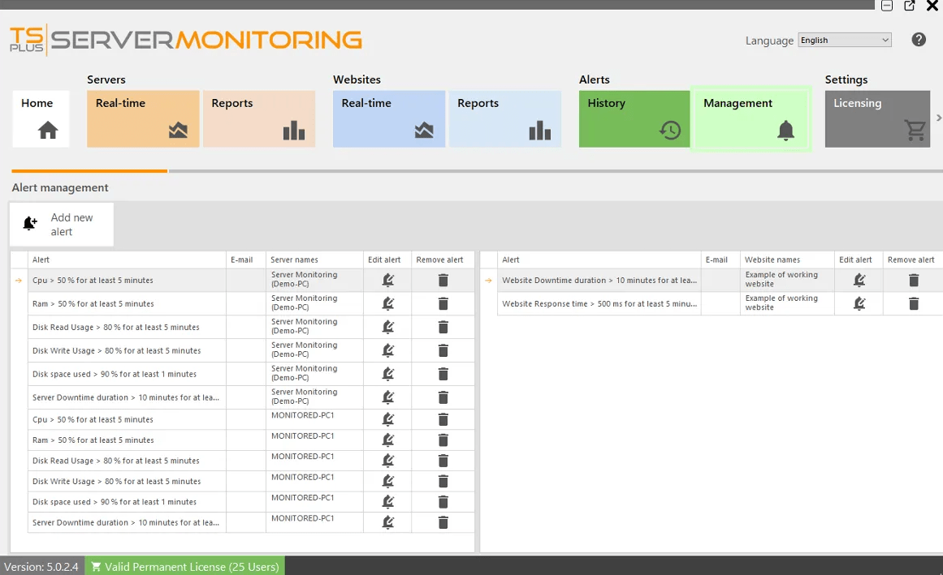The height and width of the screenshot is (575, 943).
Task: Expand the Language dropdown
Action: click(x=845, y=41)
